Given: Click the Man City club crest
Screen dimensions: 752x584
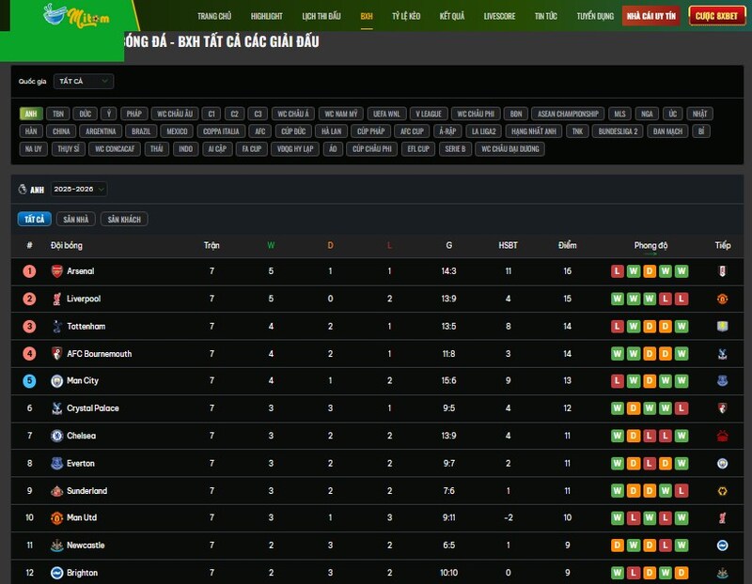Looking at the screenshot, I should pyautogui.click(x=56, y=381).
